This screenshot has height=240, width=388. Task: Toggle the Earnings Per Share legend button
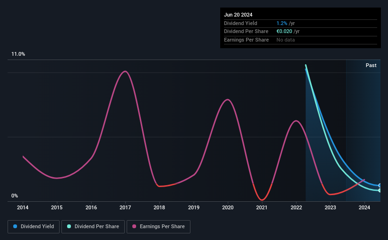[x=158, y=227]
